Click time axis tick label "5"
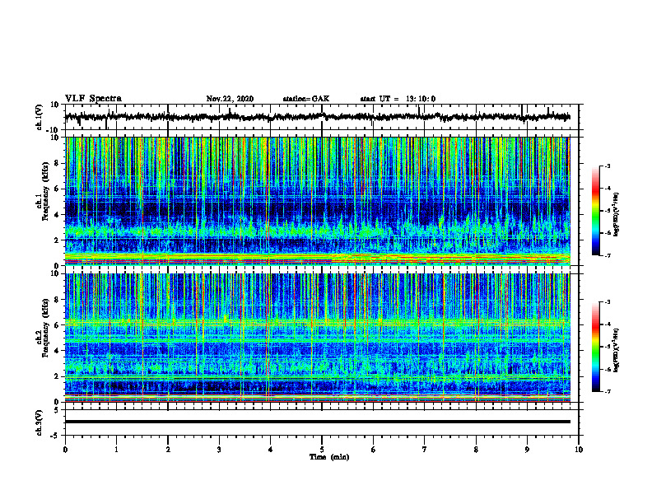This screenshot has height=504, width=652. 322,450
